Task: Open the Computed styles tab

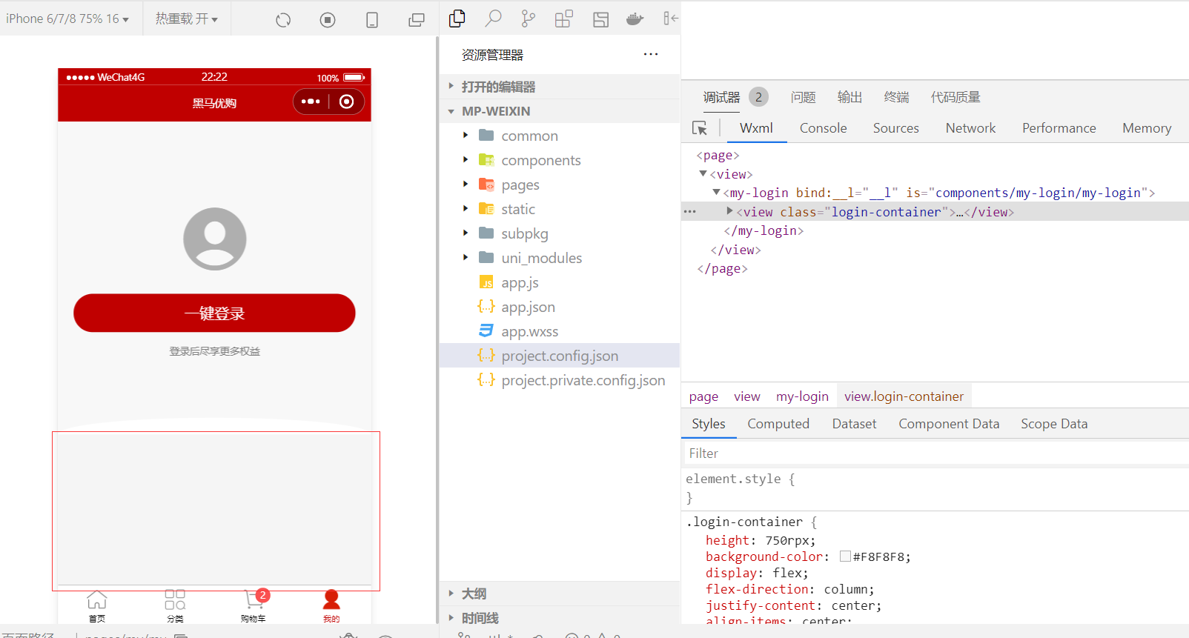Action: pos(778,424)
